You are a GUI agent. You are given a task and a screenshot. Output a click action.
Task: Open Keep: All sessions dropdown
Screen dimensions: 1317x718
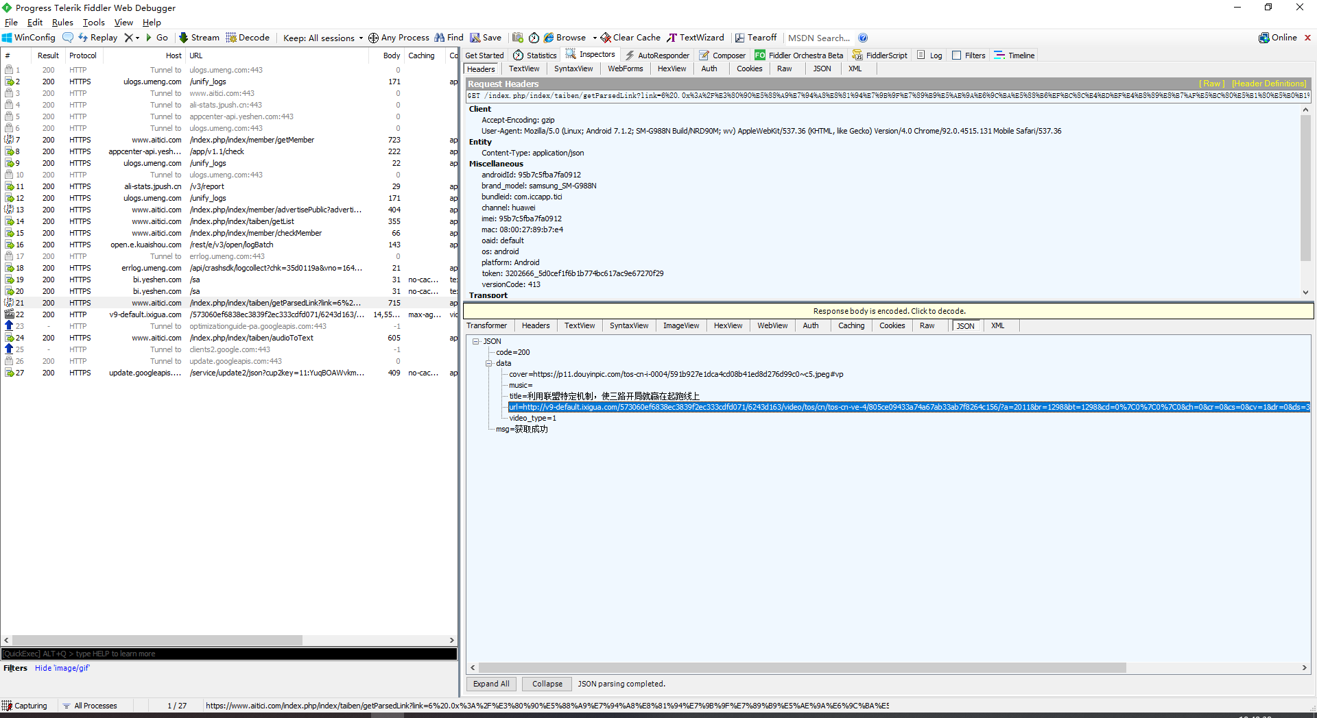(x=323, y=38)
